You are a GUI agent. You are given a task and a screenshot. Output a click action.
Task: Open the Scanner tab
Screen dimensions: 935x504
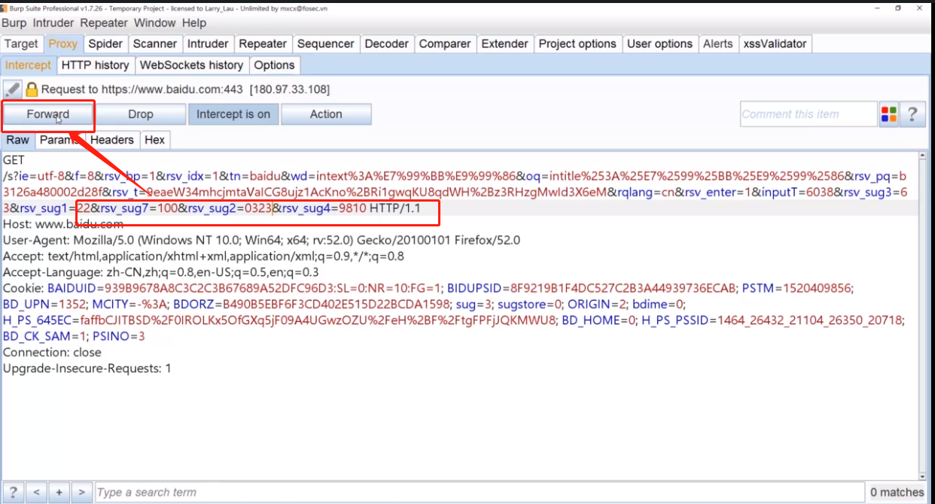tap(155, 44)
